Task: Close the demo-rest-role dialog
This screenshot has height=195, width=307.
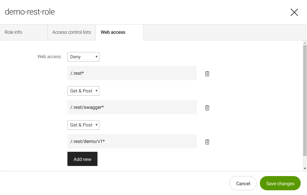Action: [x=294, y=12]
